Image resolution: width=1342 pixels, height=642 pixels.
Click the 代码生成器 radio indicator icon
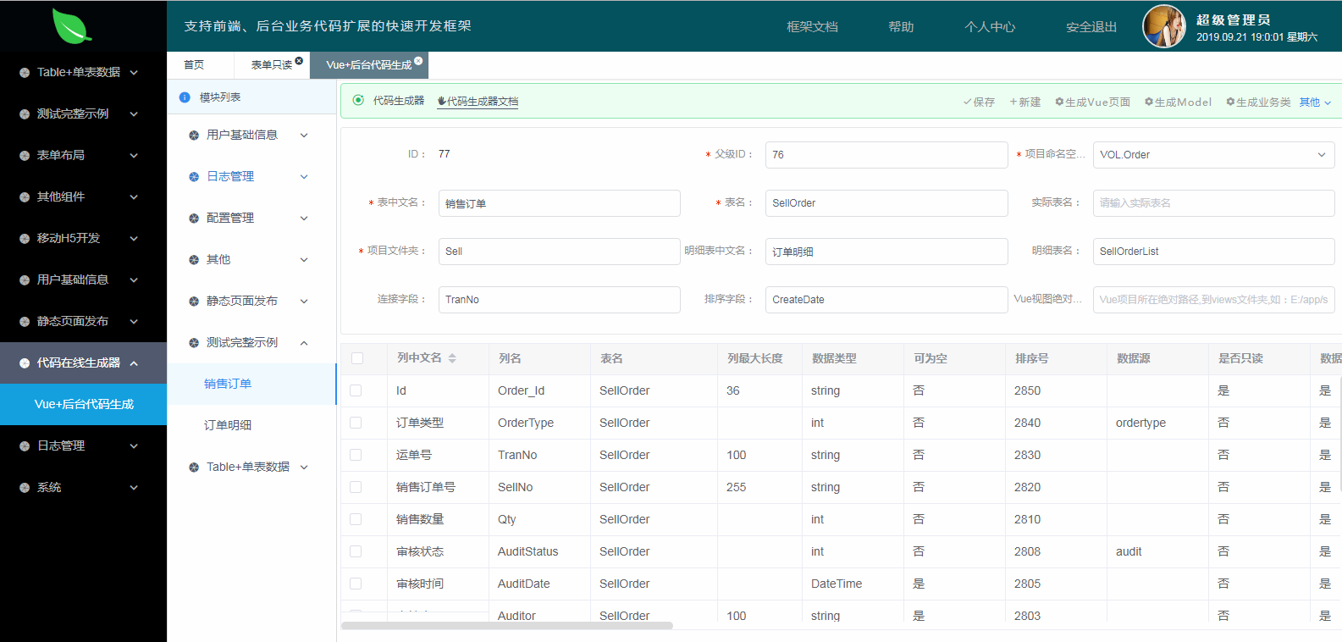coord(358,100)
